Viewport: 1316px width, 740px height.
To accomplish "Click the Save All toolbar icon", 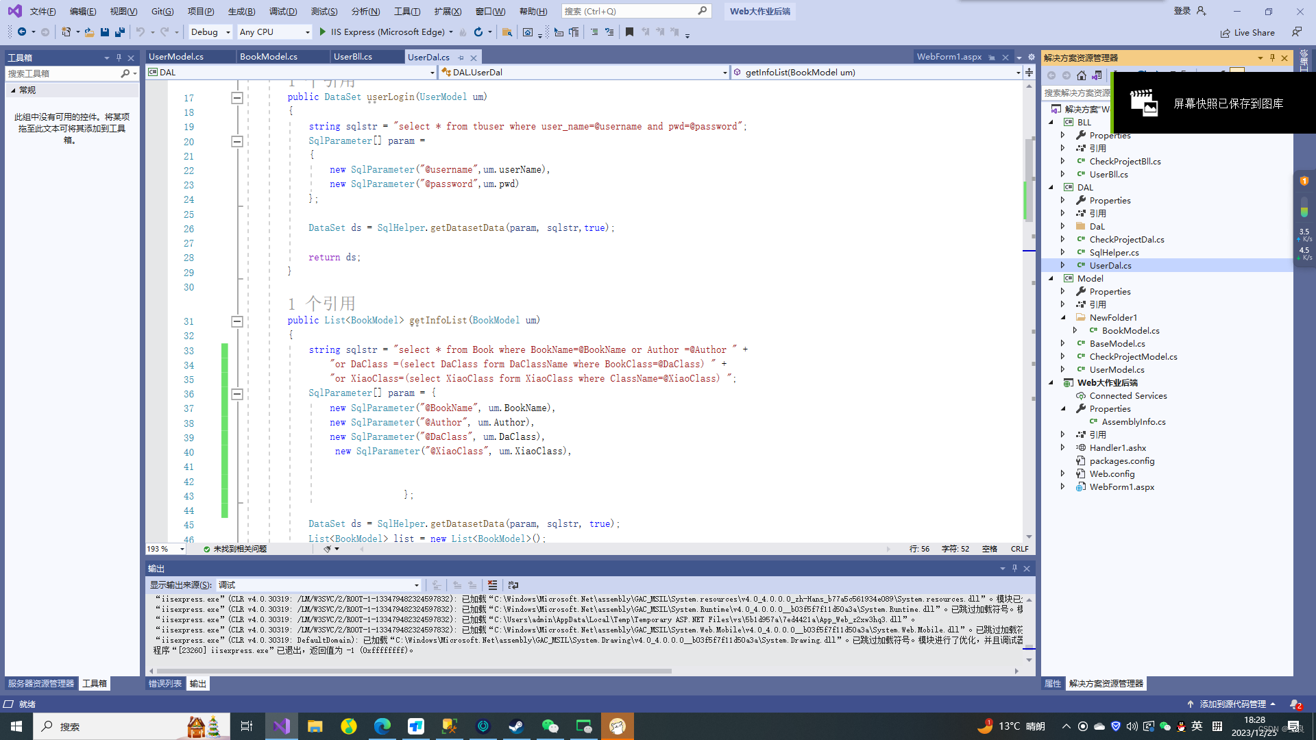I will tap(120, 32).
